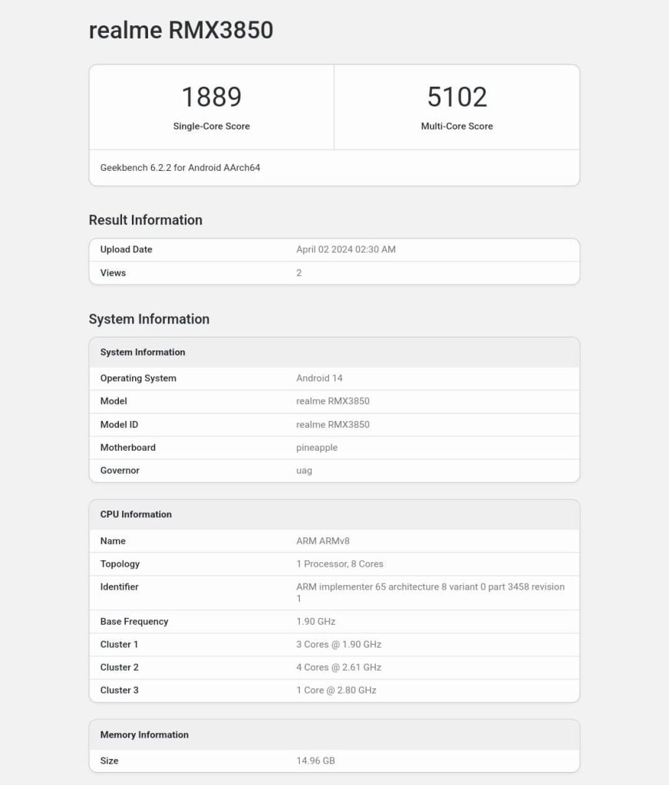This screenshot has width=669, height=785.
Task: Click the ARM implementer identifier text
Action: tap(430, 587)
